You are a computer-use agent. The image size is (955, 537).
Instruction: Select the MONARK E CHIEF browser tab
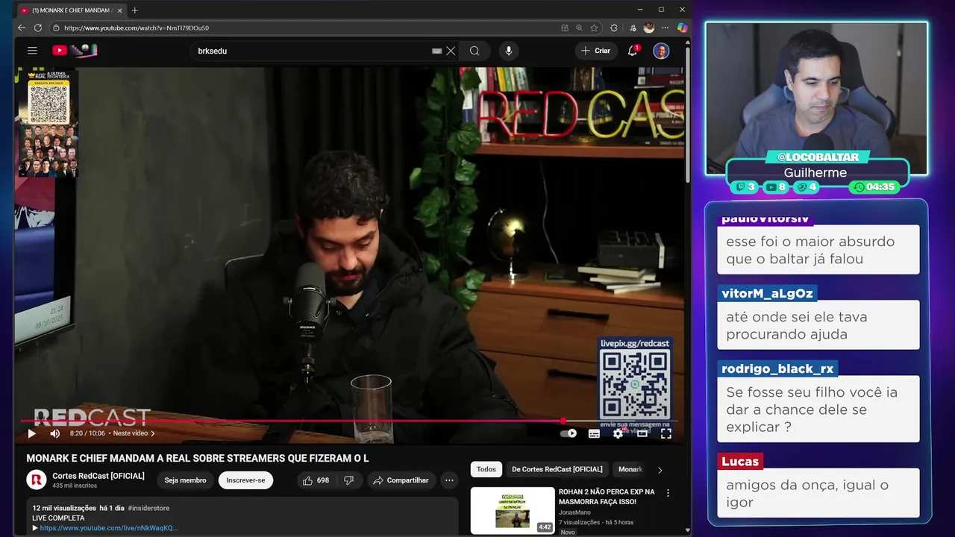[x=71, y=10]
